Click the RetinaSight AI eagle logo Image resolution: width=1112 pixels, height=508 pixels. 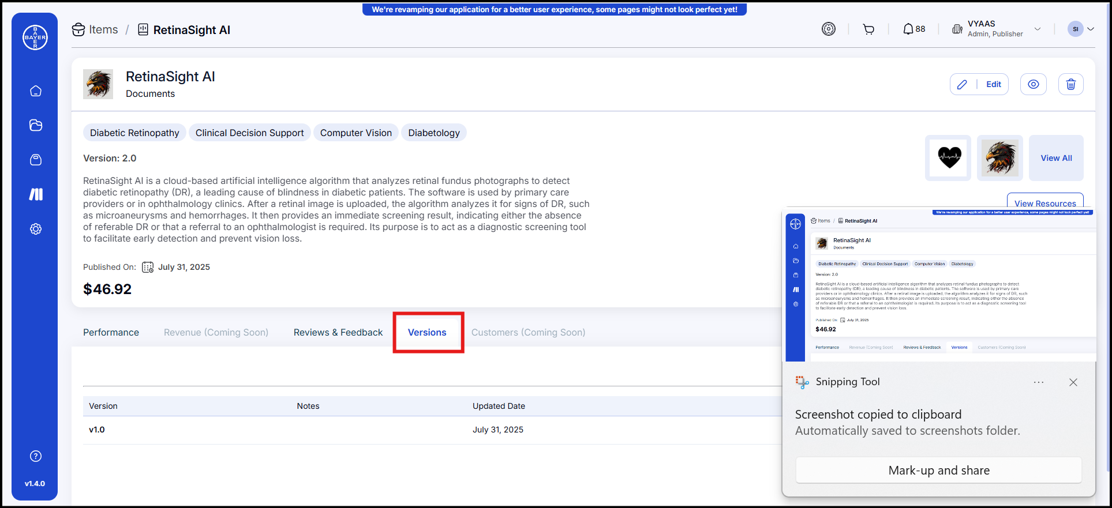coord(98,84)
